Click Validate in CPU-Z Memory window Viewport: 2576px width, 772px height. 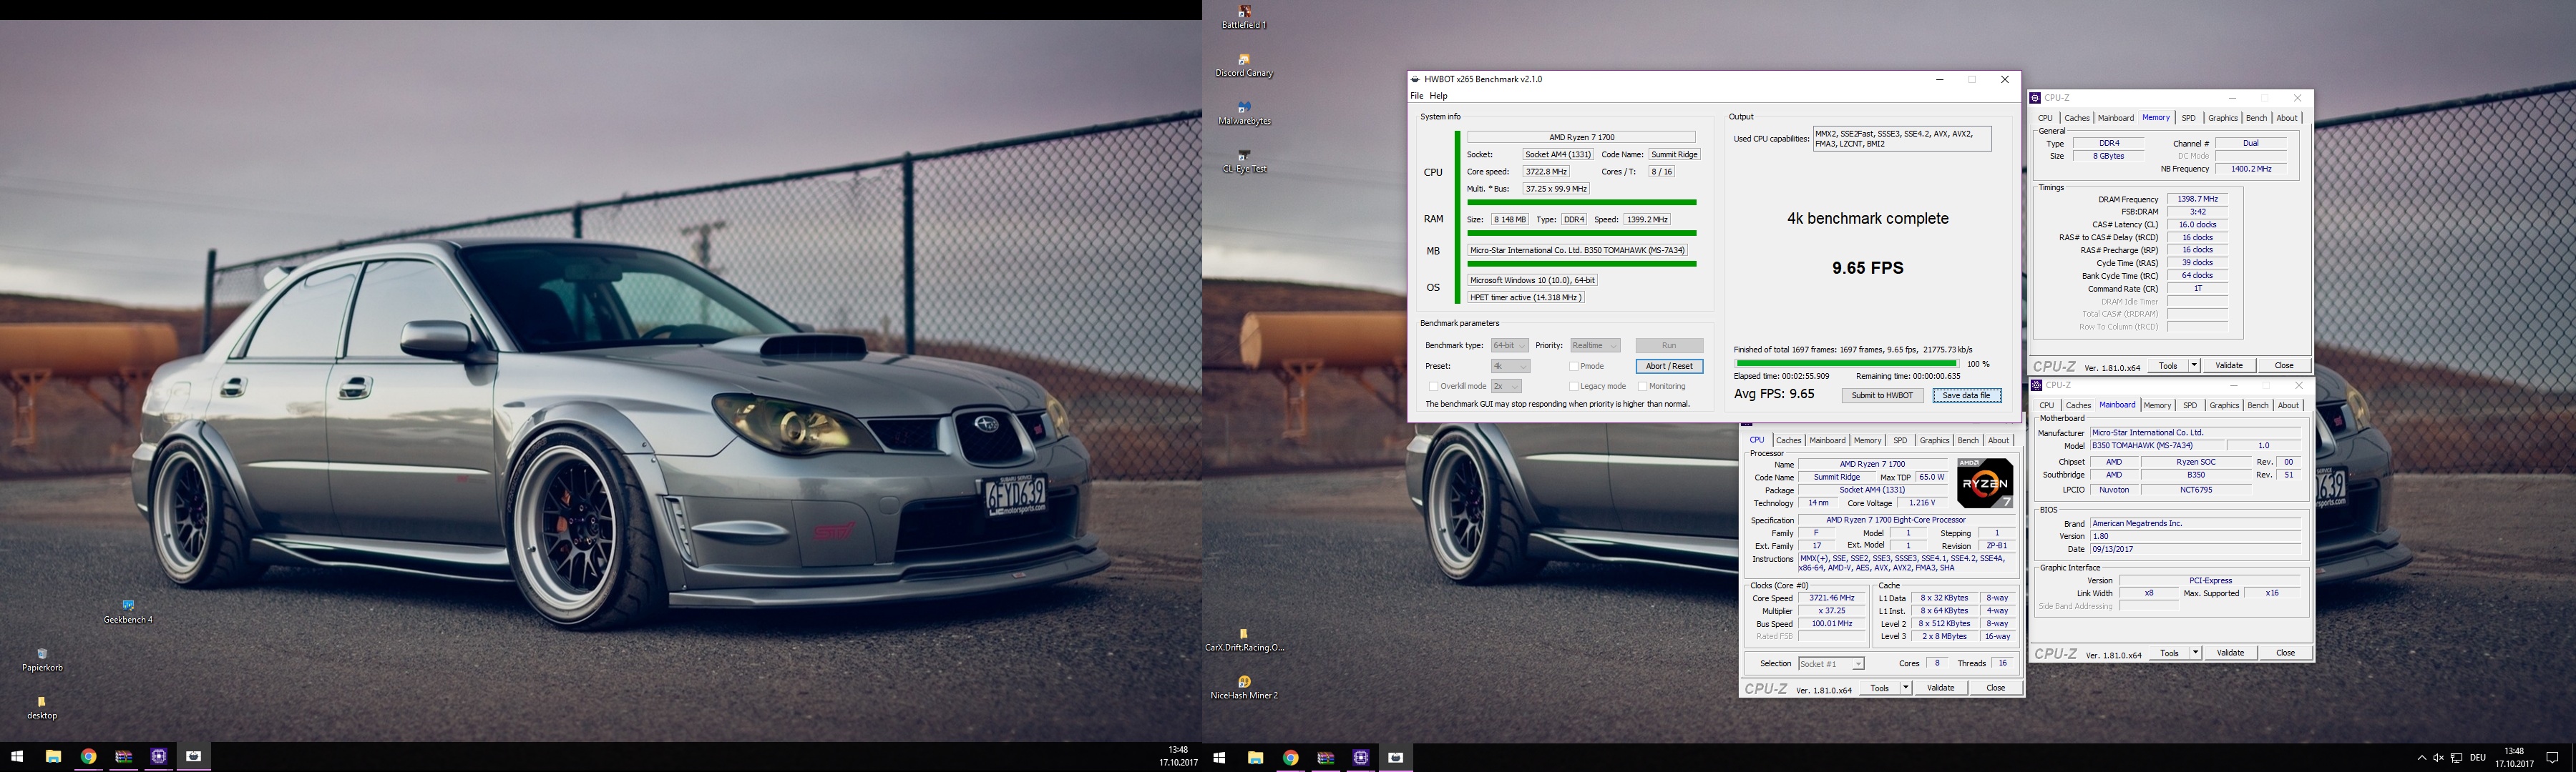coord(2229,365)
